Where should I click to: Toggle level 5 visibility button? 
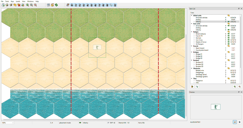point(91,5)
